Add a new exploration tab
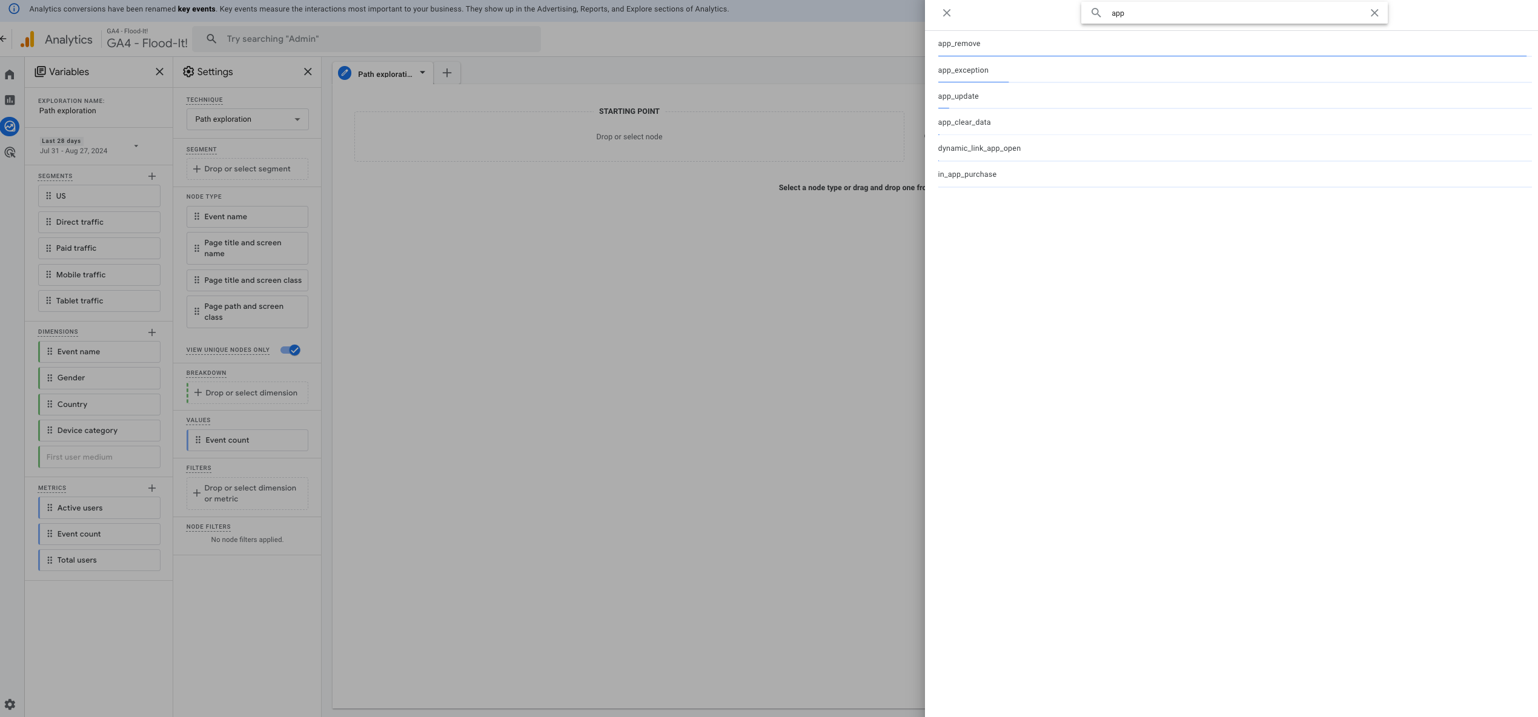 click(x=447, y=73)
